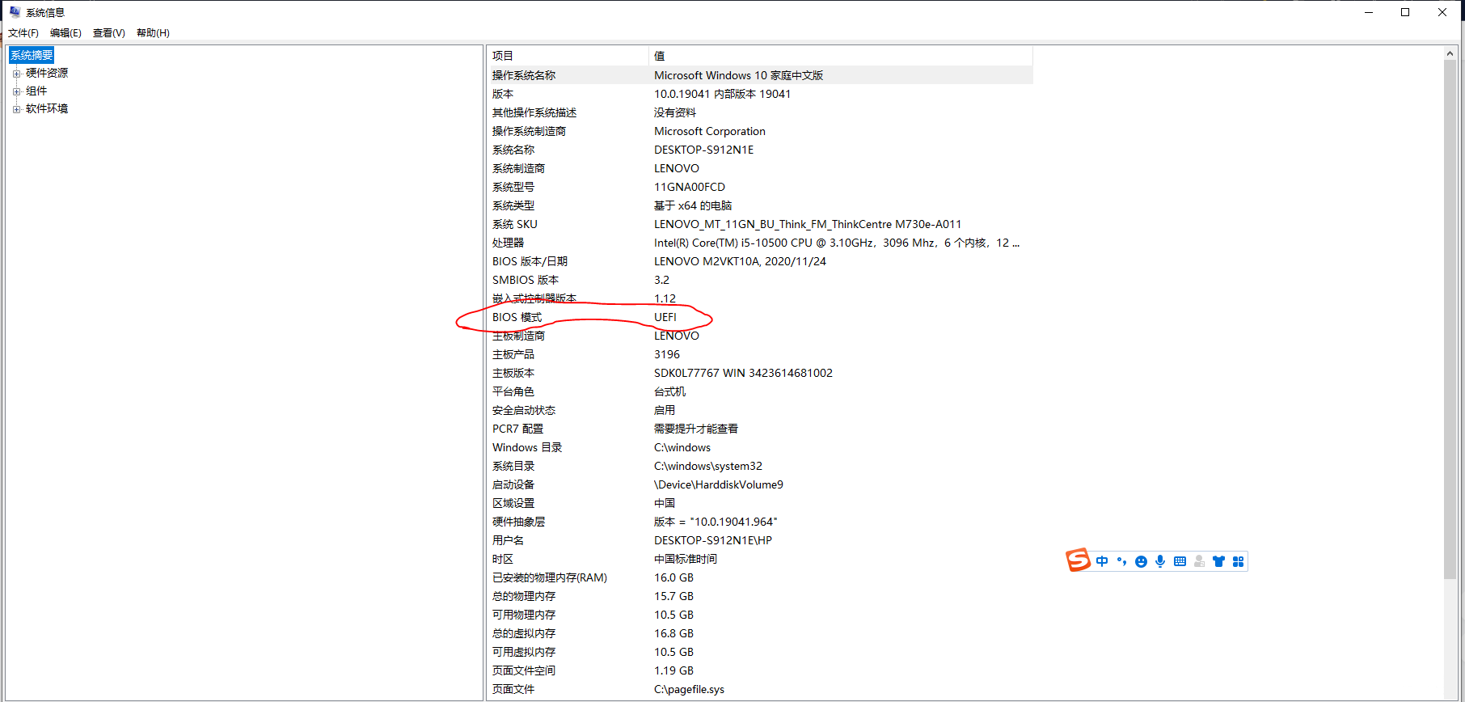Open the 文件(F) menu
This screenshot has width=1465, height=702.
click(23, 33)
